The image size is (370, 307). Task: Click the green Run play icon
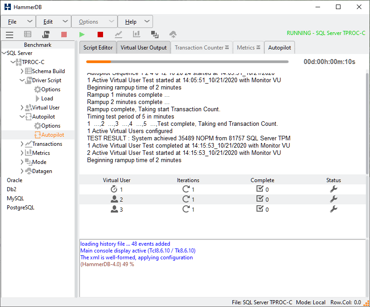82,35
